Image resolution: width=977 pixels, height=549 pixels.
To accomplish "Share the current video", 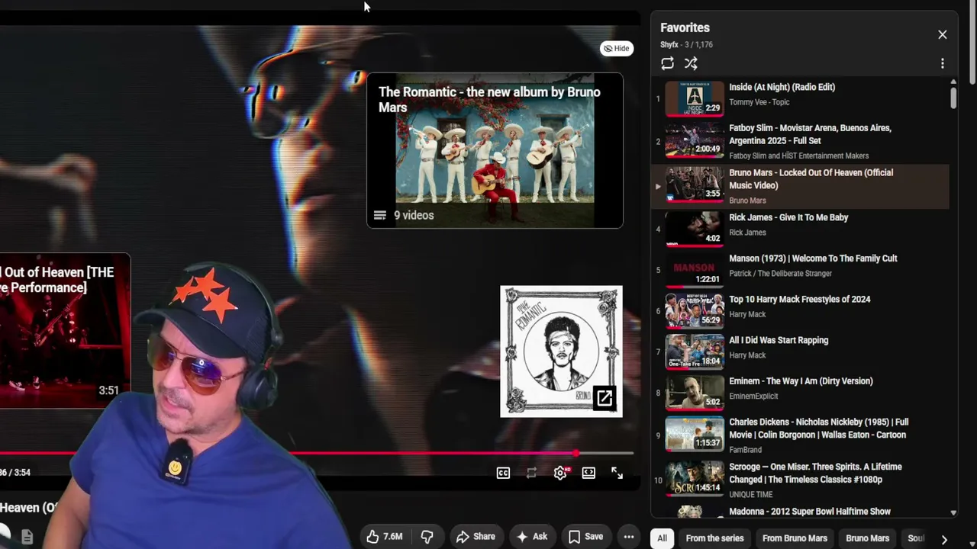I will [x=475, y=537].
